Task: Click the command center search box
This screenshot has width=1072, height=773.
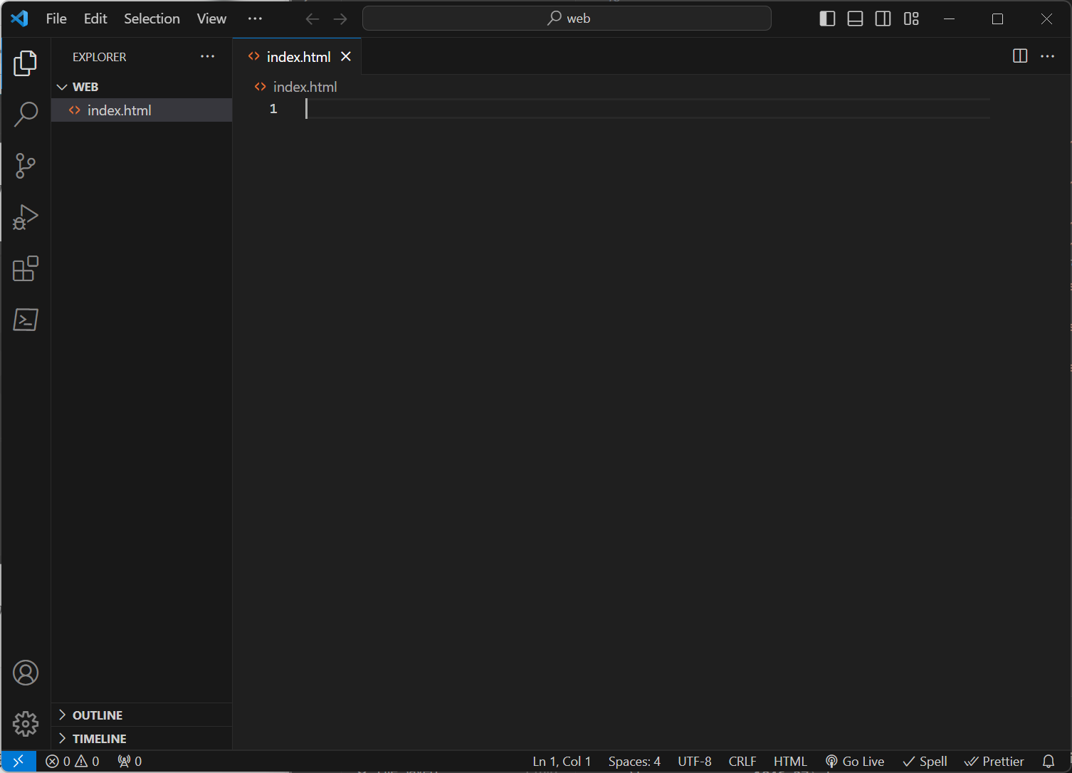Action: (x=567, y=19)
